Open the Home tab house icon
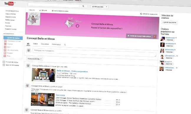The height and width of the screenshot is (114, 191). [28, 44]
